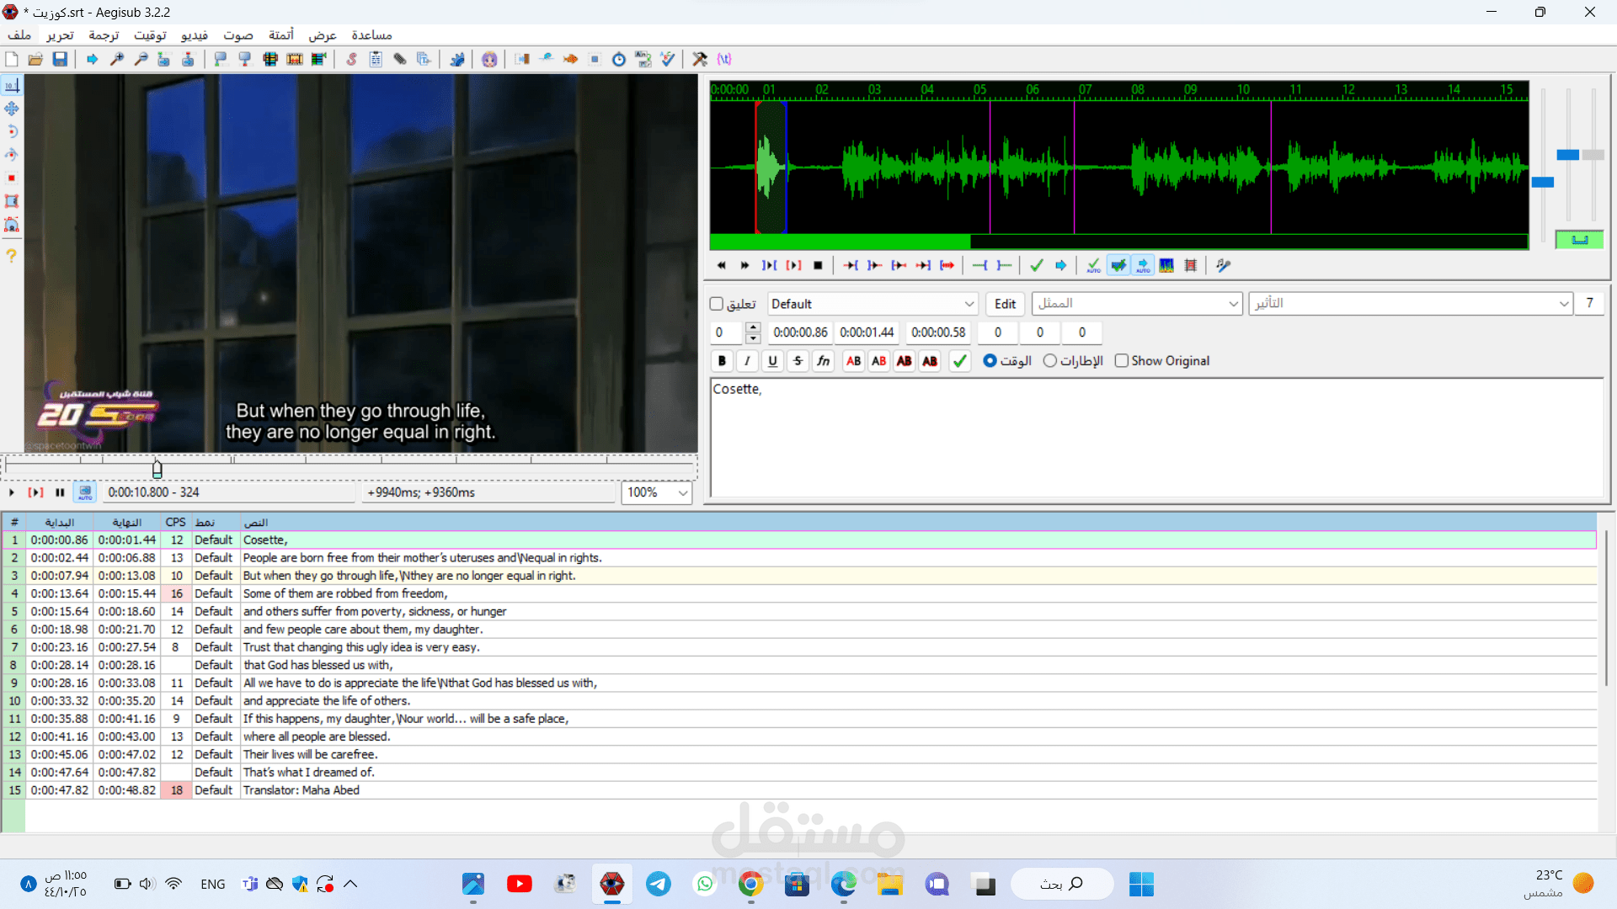
Task: Open the توقيت timing menu
Action: tap(150, 35)
